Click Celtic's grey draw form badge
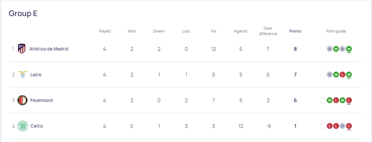 coord(342,126)
